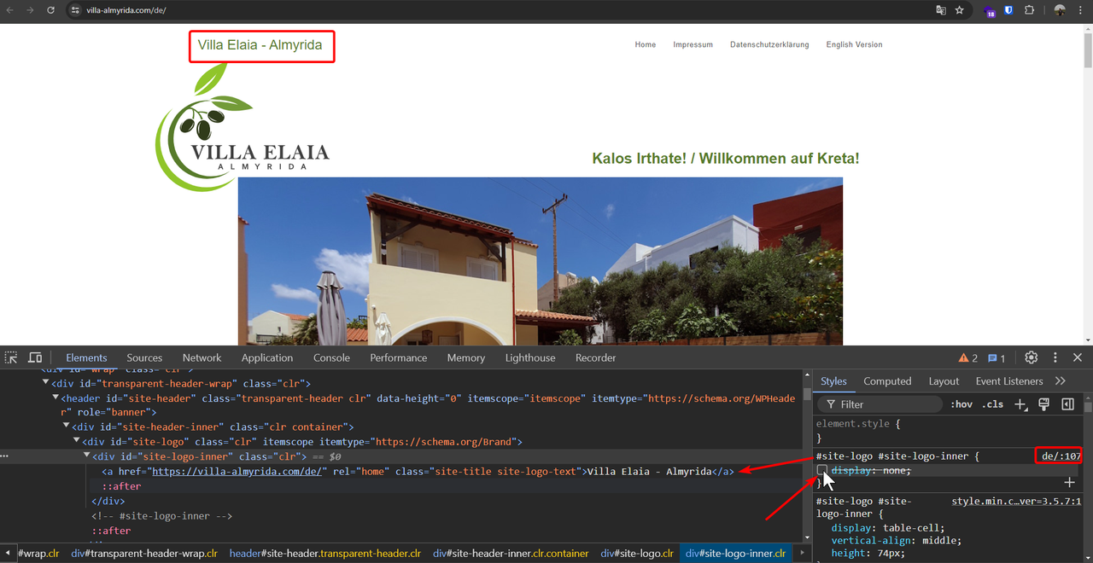Image resolution: width=1093 pixels, height=563 pixels.
Task: Open the 1 message issues counter
Action: [x=997, y=358]
